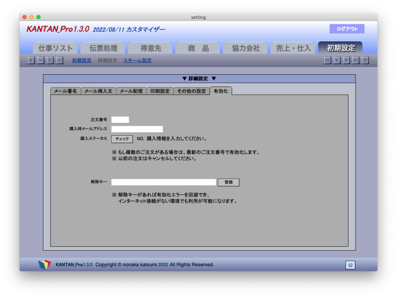397x297 pixels.
Task: Add a new record with plus icon
Action: (31, 60)
